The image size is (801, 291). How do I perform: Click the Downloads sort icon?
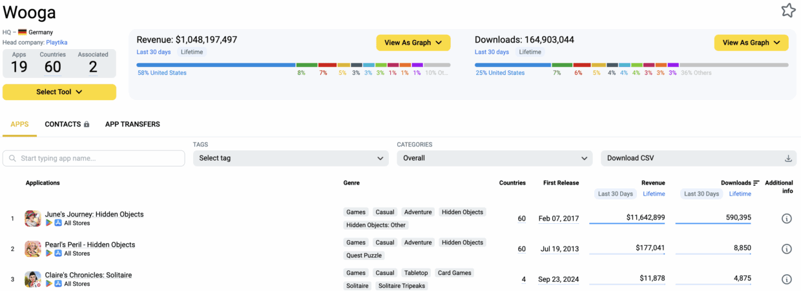(756, 183)
